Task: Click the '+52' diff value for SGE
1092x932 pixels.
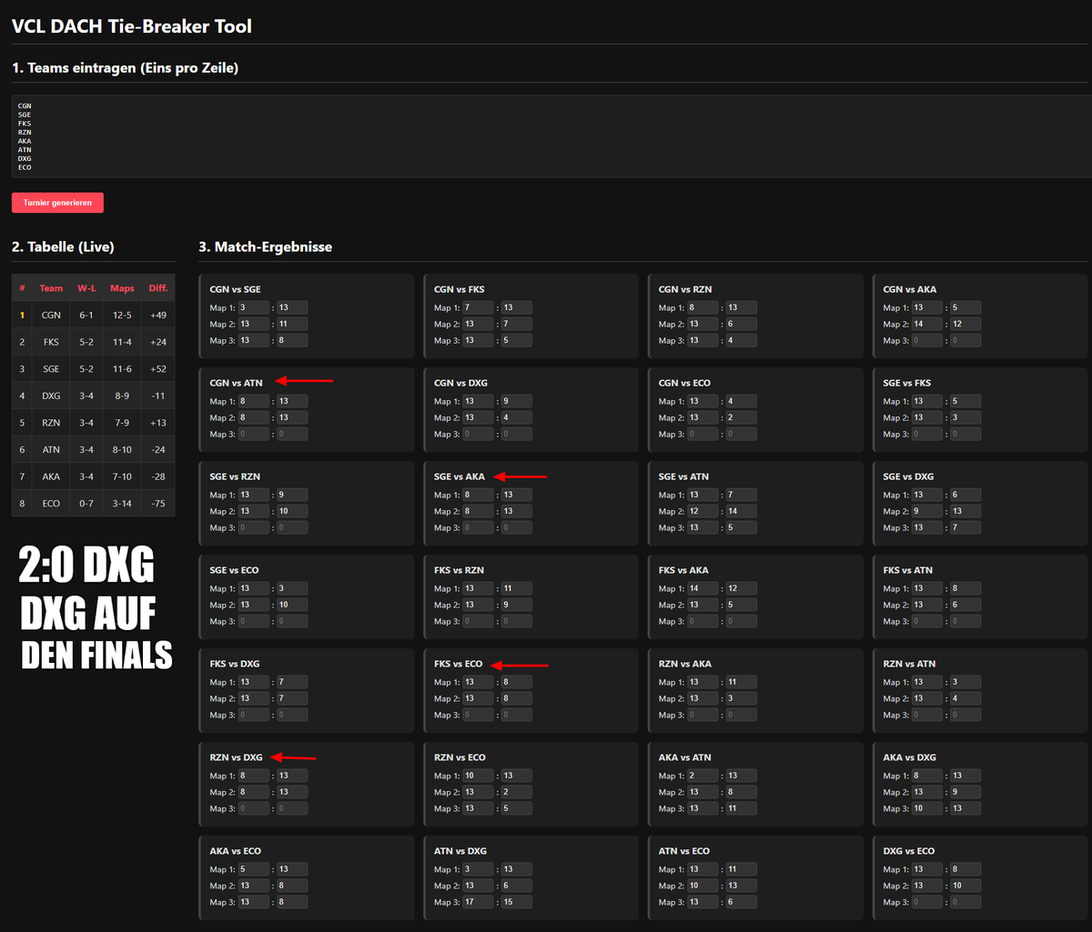Action: (x=158, y=369)
